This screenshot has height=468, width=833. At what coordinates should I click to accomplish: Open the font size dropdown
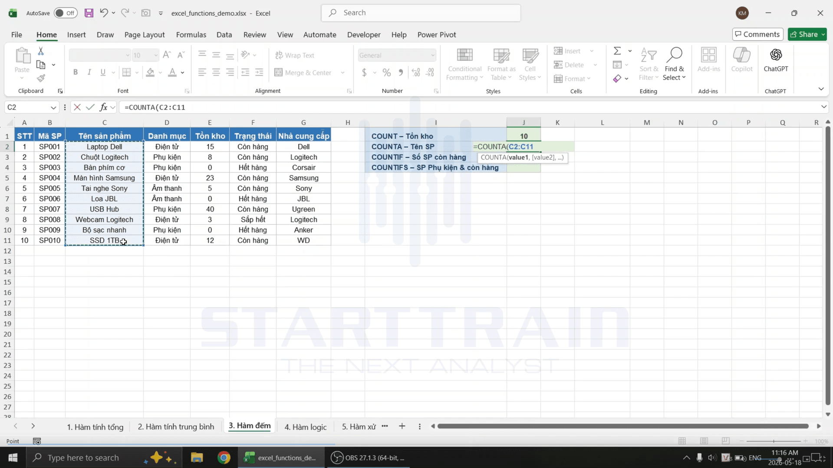point(156,56)
